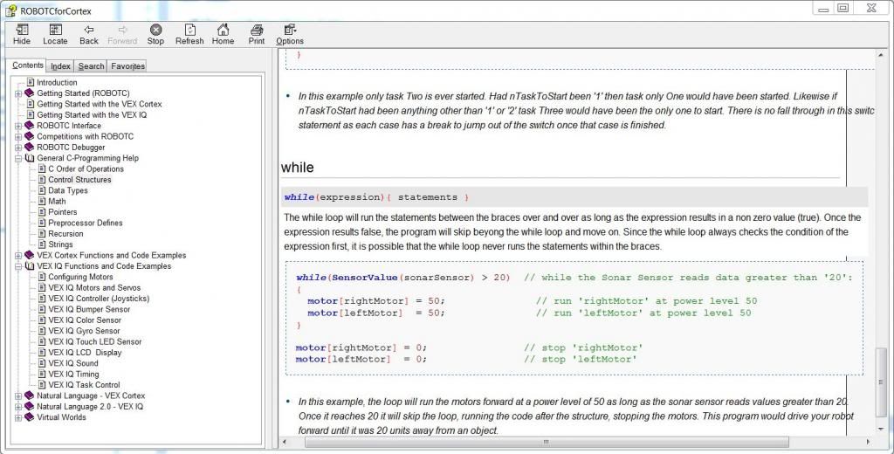Click horizontal scrollbar right arrow

[869, 442]
